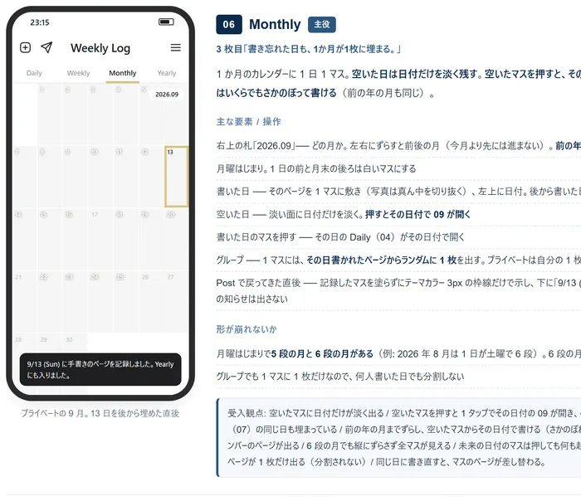Click the line about Daily（04）opening
Screen dimensions: 581x501
(x=340, y=237)
